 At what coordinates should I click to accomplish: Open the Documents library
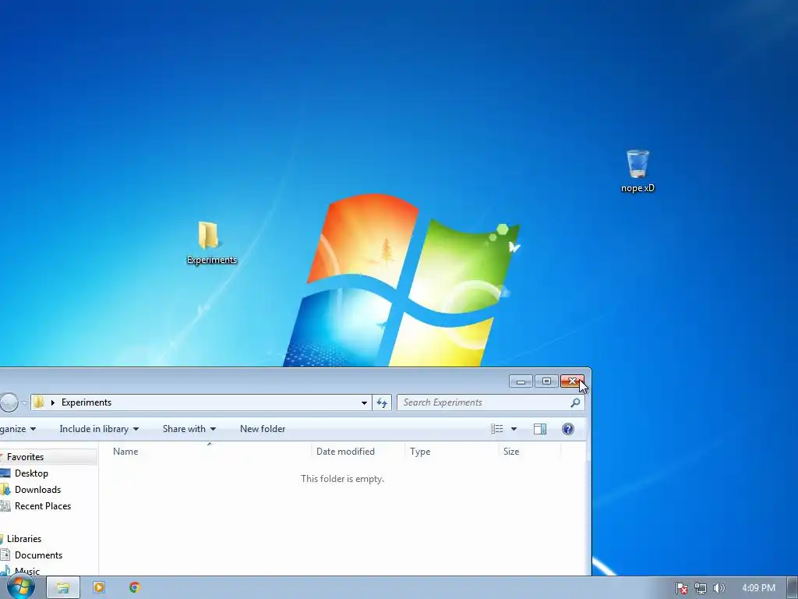coord(38,555)
